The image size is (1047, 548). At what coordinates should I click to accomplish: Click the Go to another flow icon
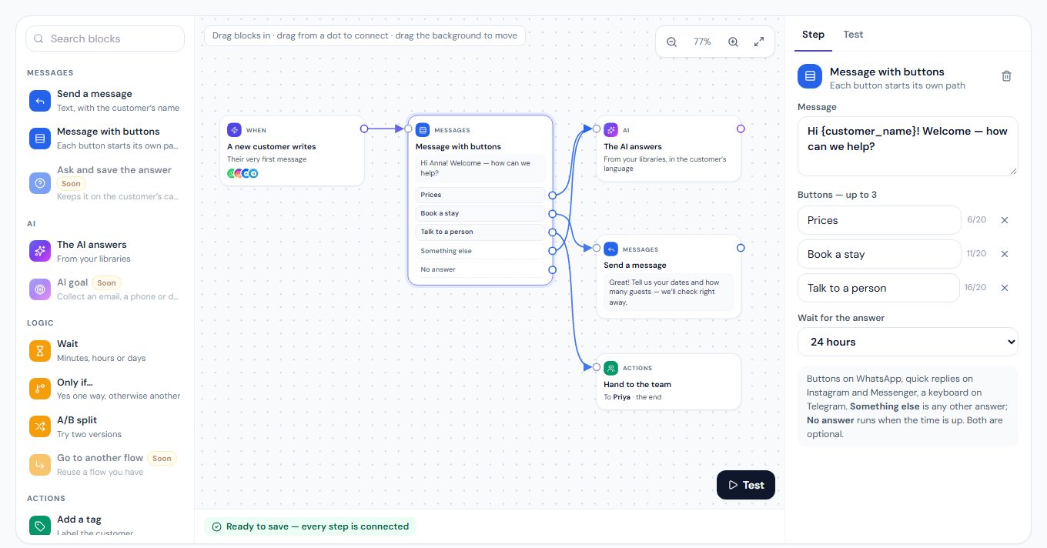(40, 465)
